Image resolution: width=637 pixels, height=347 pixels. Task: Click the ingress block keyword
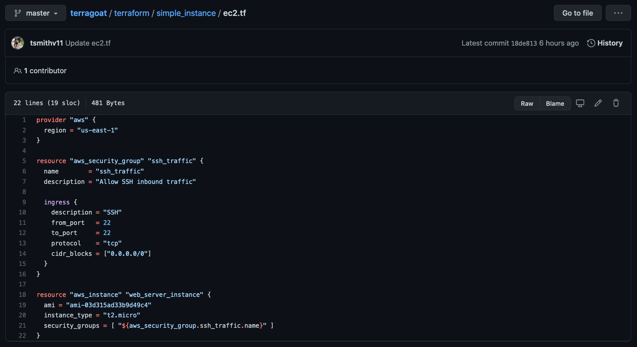tap(57, 202)
